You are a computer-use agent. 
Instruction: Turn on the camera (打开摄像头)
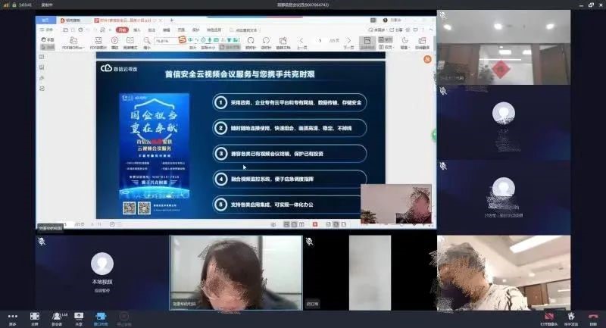(x=548, y=319)
